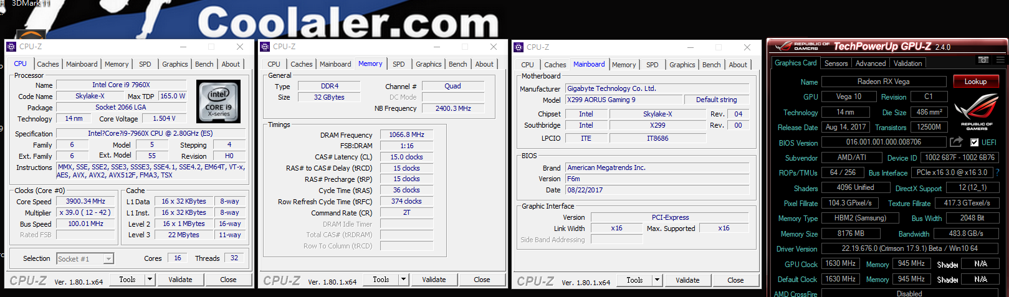Switch to the Sensors tab in GPU-Z

point(836,64)
